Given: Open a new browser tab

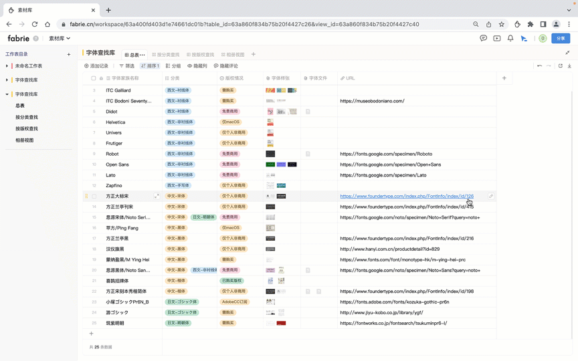Looking at the screenshot, I should coord(108,10).
